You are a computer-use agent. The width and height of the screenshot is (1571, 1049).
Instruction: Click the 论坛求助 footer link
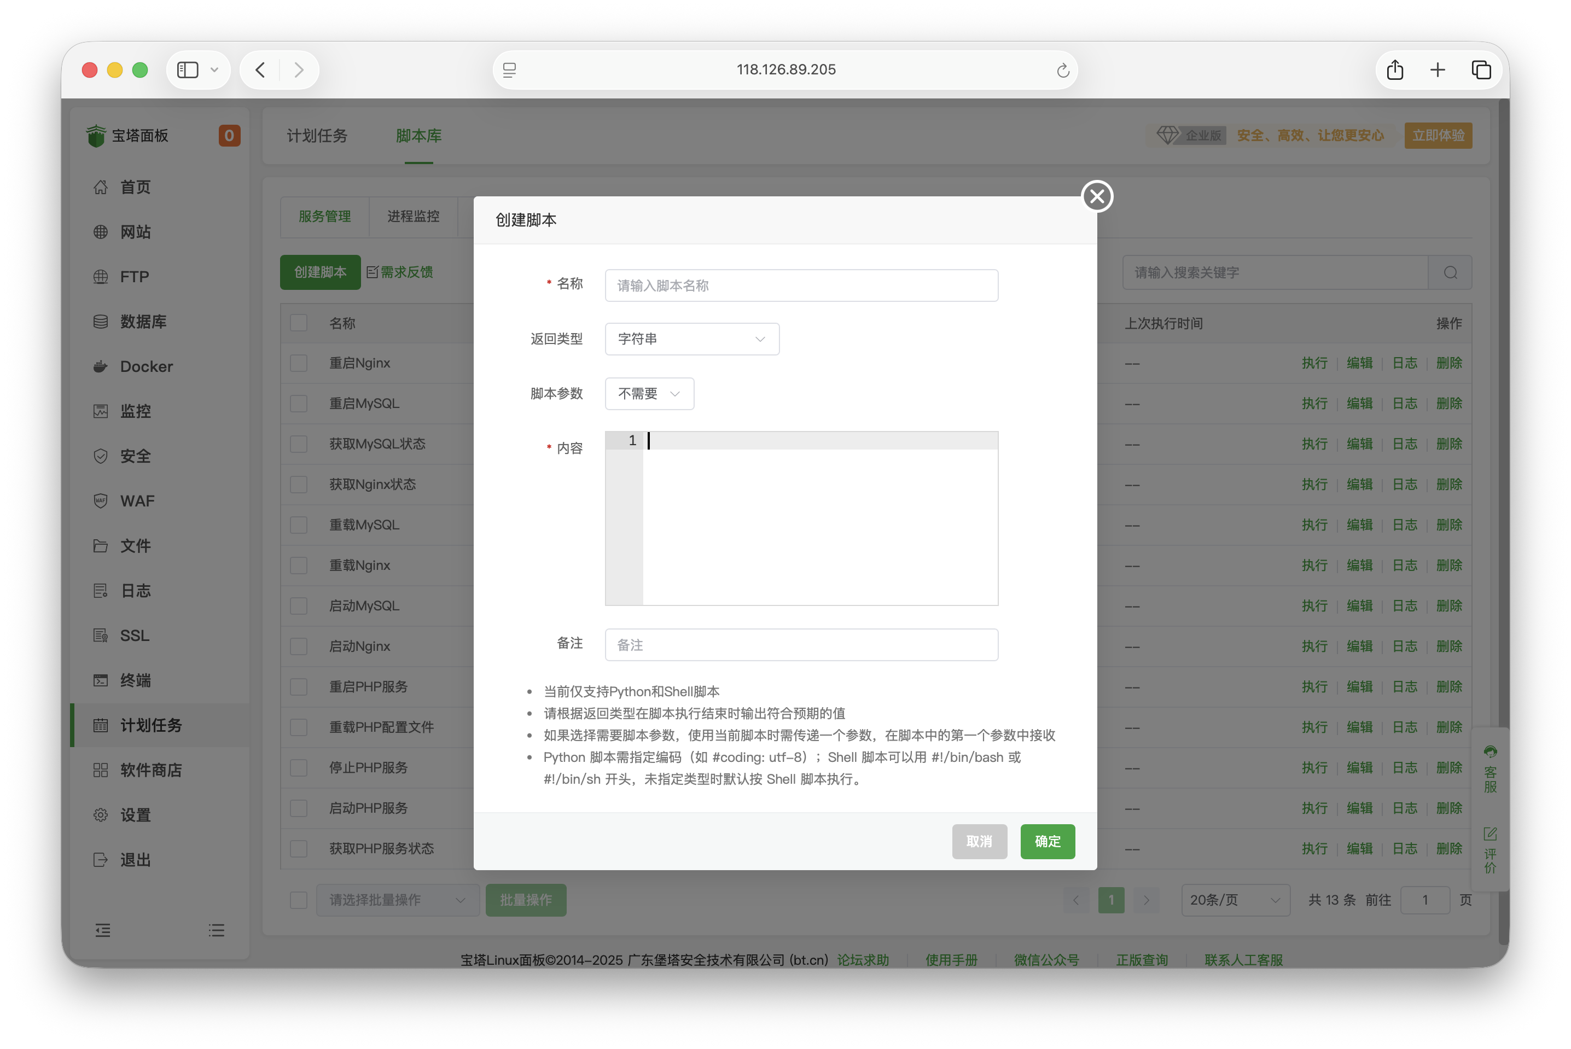pyautogui.click(x=863, y=959)
